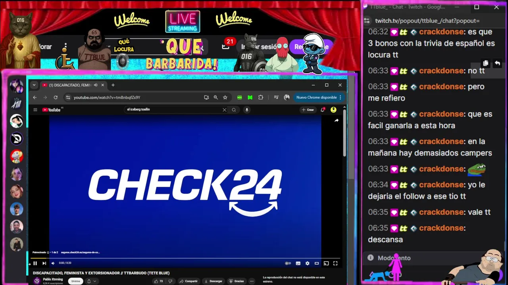This screenshot has width=508, height=285.
Task: Open site information icon in address bar
Action: tap(68, 97)
